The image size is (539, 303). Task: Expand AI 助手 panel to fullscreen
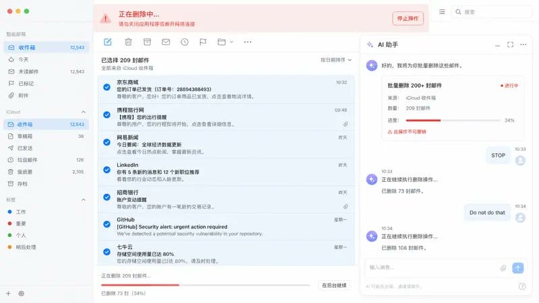(510, 44)
